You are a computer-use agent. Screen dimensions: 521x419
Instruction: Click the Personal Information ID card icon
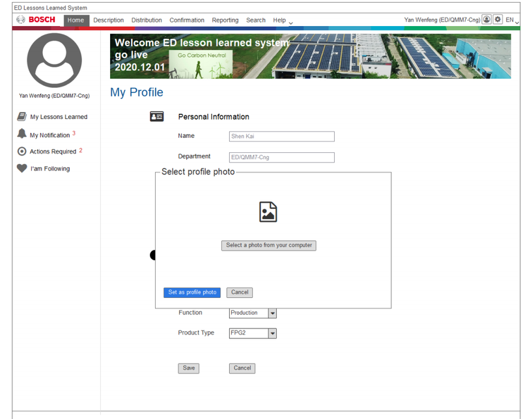[x=156, y=116]
